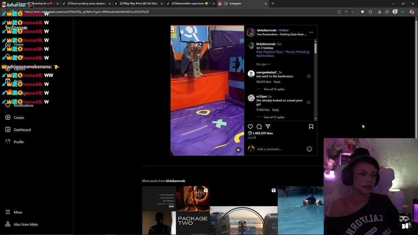This screenshot has height=235, width=418.
Task: Open the white tag extension icon
Action: (362, 12)
